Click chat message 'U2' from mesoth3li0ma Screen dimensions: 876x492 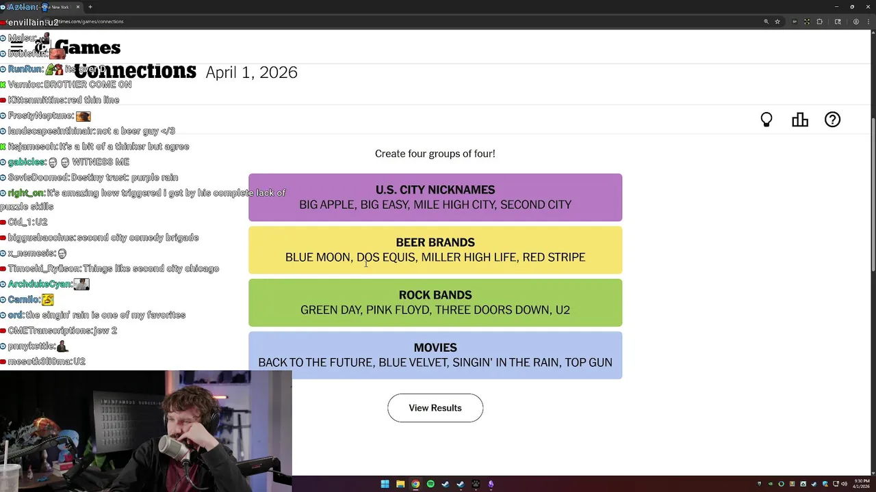click(79, 361)
